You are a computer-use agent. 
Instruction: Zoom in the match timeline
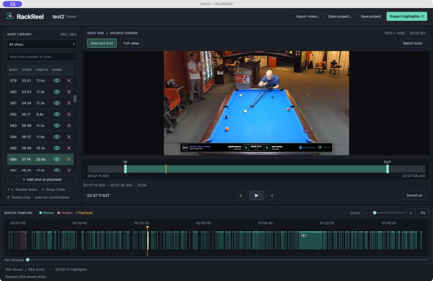tap(411, 213)
